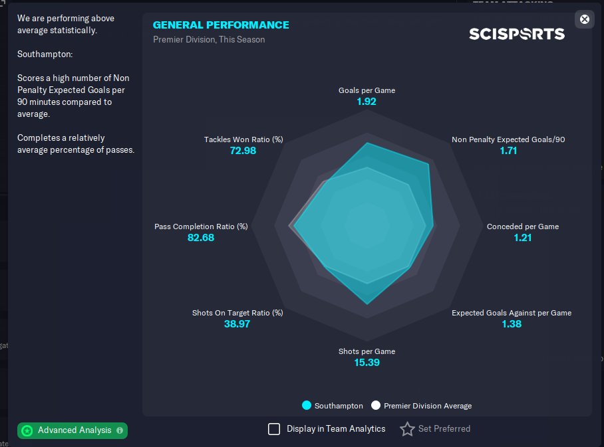Click the Tackles Won Ratio value 72.98

point(243,151)
